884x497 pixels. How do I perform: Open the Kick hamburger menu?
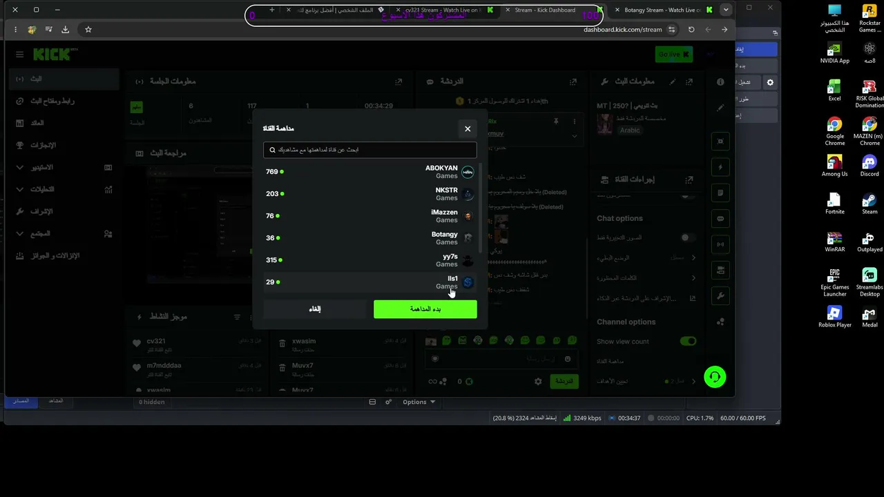pos(19,55)
